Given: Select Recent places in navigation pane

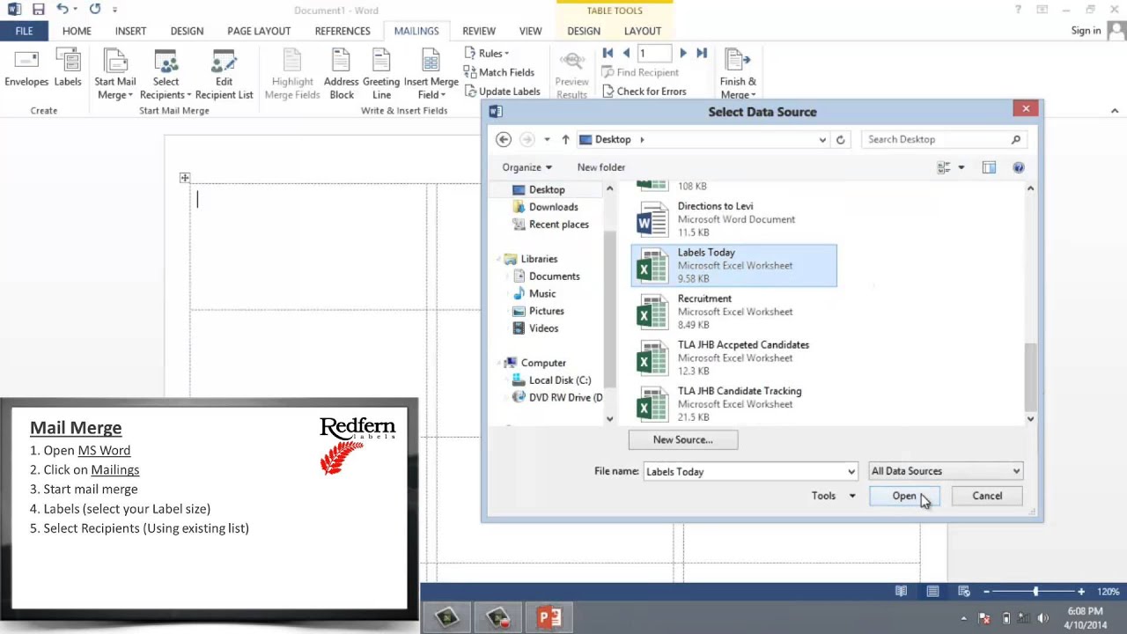Looking at the screenshot, I should [x=558, y=225].
